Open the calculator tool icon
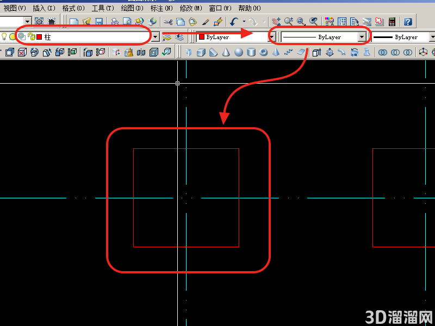Screen dimensions: 435x326 coord(391,22)
